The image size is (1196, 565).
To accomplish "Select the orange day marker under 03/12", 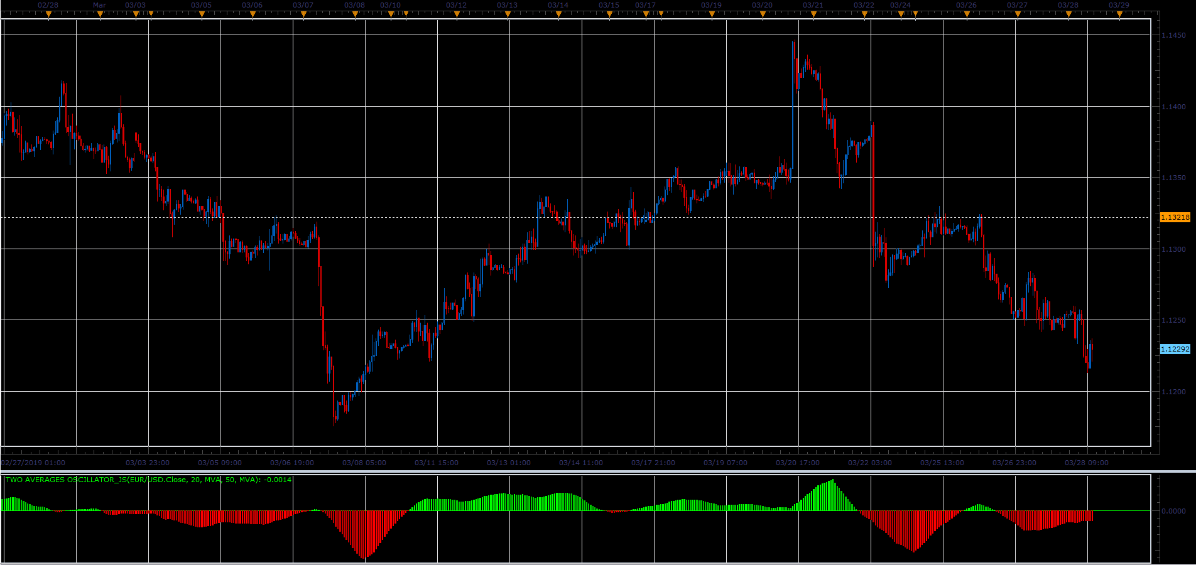I will [x=457, y=14].
